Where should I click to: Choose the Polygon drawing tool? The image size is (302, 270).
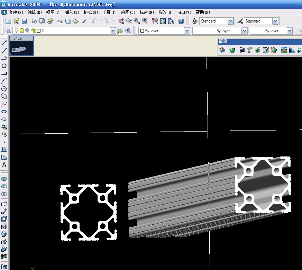pos(4,66)
